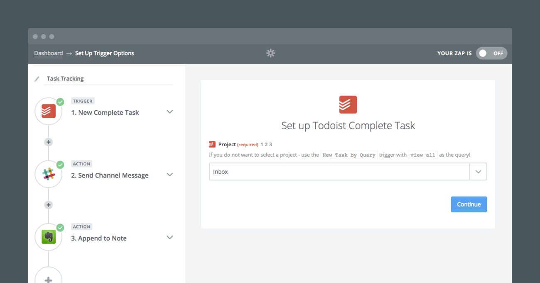Click the large Todoist logo above the heading
Image resolution: width=540 pixels, height=283 pixels.
pyautogui.click(x=348, y=105)
